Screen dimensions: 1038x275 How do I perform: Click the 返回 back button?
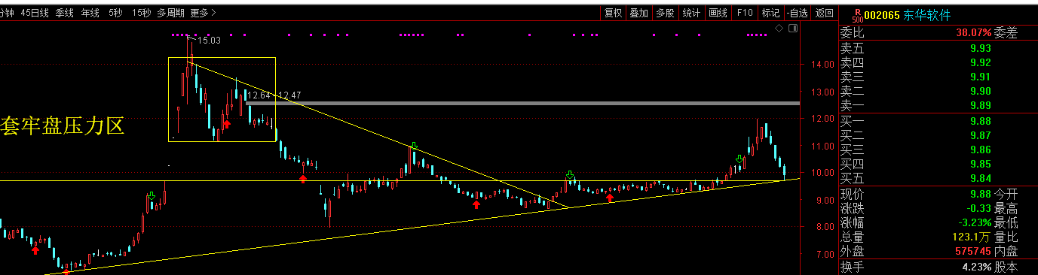[825, 13]
